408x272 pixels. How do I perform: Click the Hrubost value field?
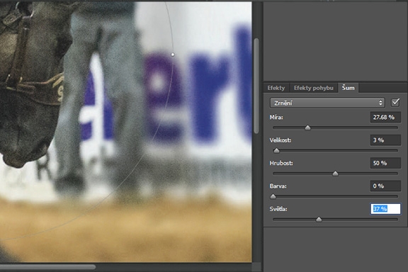[385, 163]
